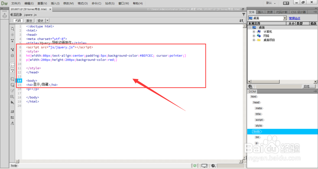Click the 源代码 related file button
This screenshot has height=169, width=318.
point(16,15)
